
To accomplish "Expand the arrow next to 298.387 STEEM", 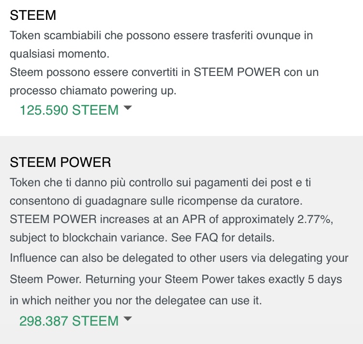I will (x=128, y=319).
